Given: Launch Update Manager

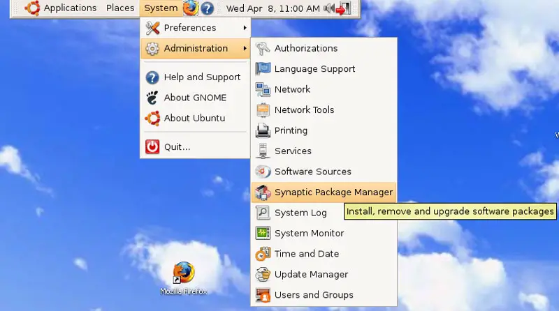Looking at the screenshot, I should [324, 274].
